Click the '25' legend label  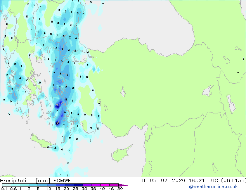75,188
